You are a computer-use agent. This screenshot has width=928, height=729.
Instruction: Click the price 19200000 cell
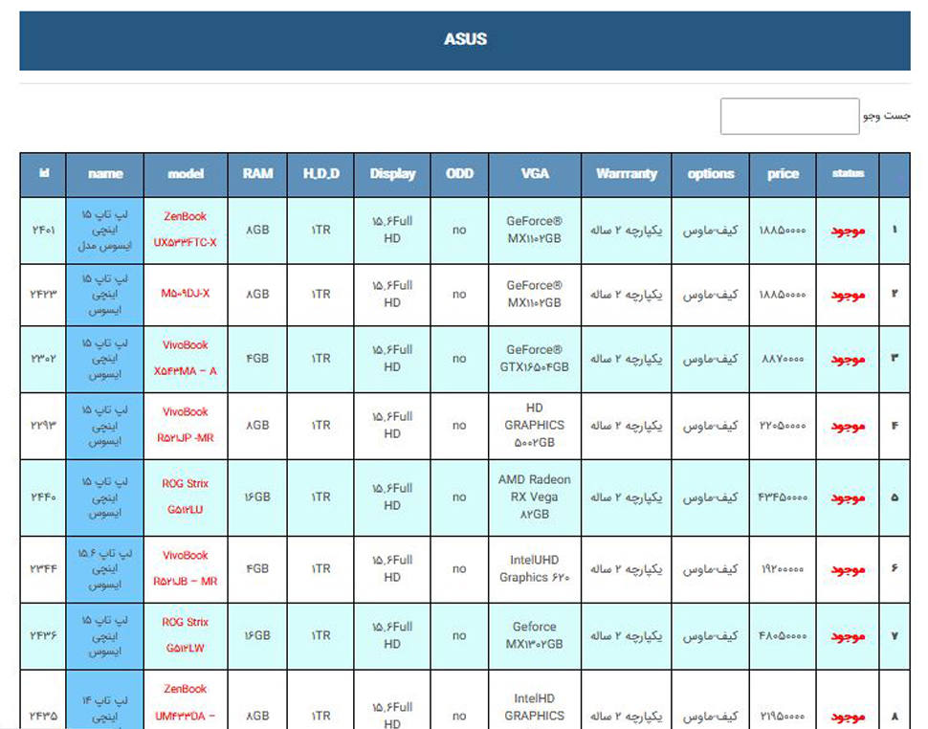pyautogui.click(x=783, y=569)
